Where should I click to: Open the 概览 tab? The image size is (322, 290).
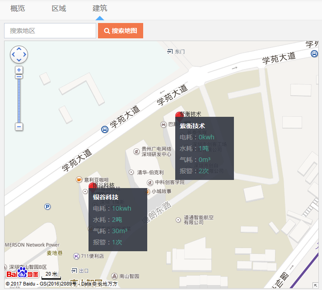coord(18,9)
